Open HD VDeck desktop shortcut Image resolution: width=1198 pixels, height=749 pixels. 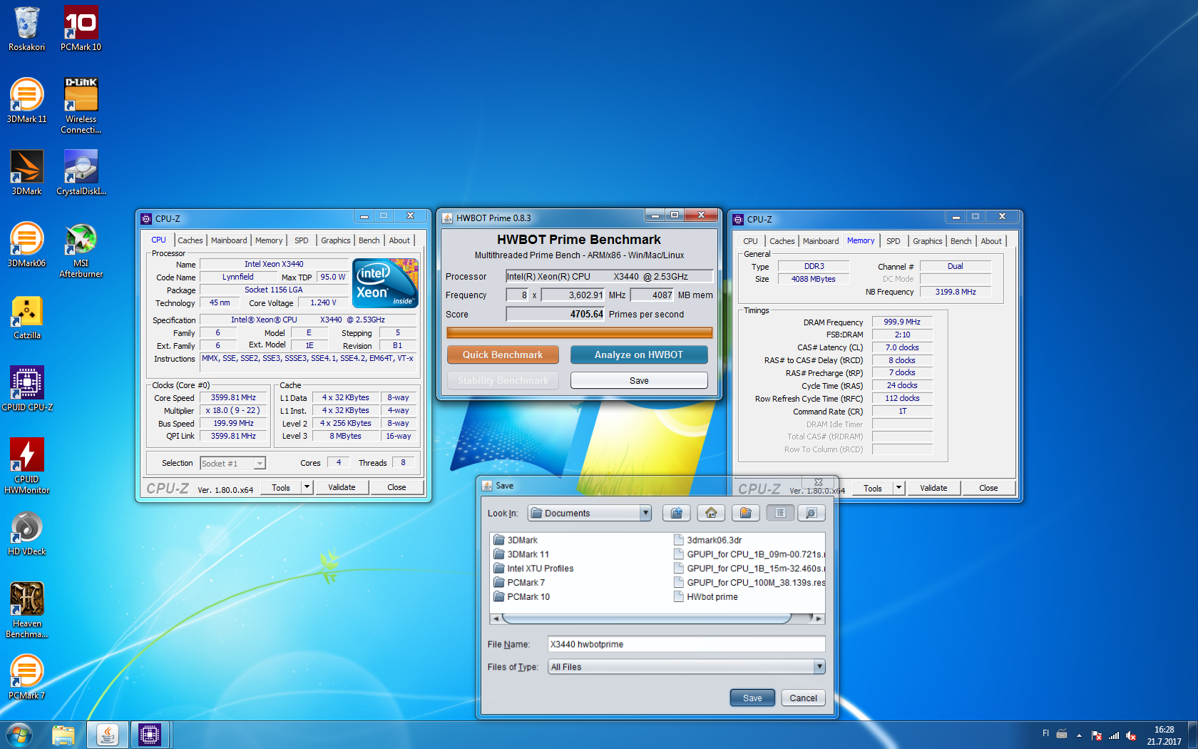pyautogui.click(x=26, y=533)
